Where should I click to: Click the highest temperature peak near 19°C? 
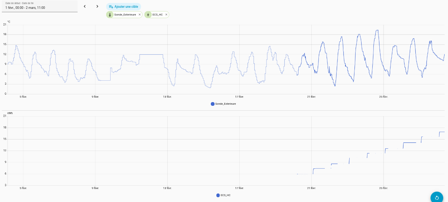click(377, 30)
